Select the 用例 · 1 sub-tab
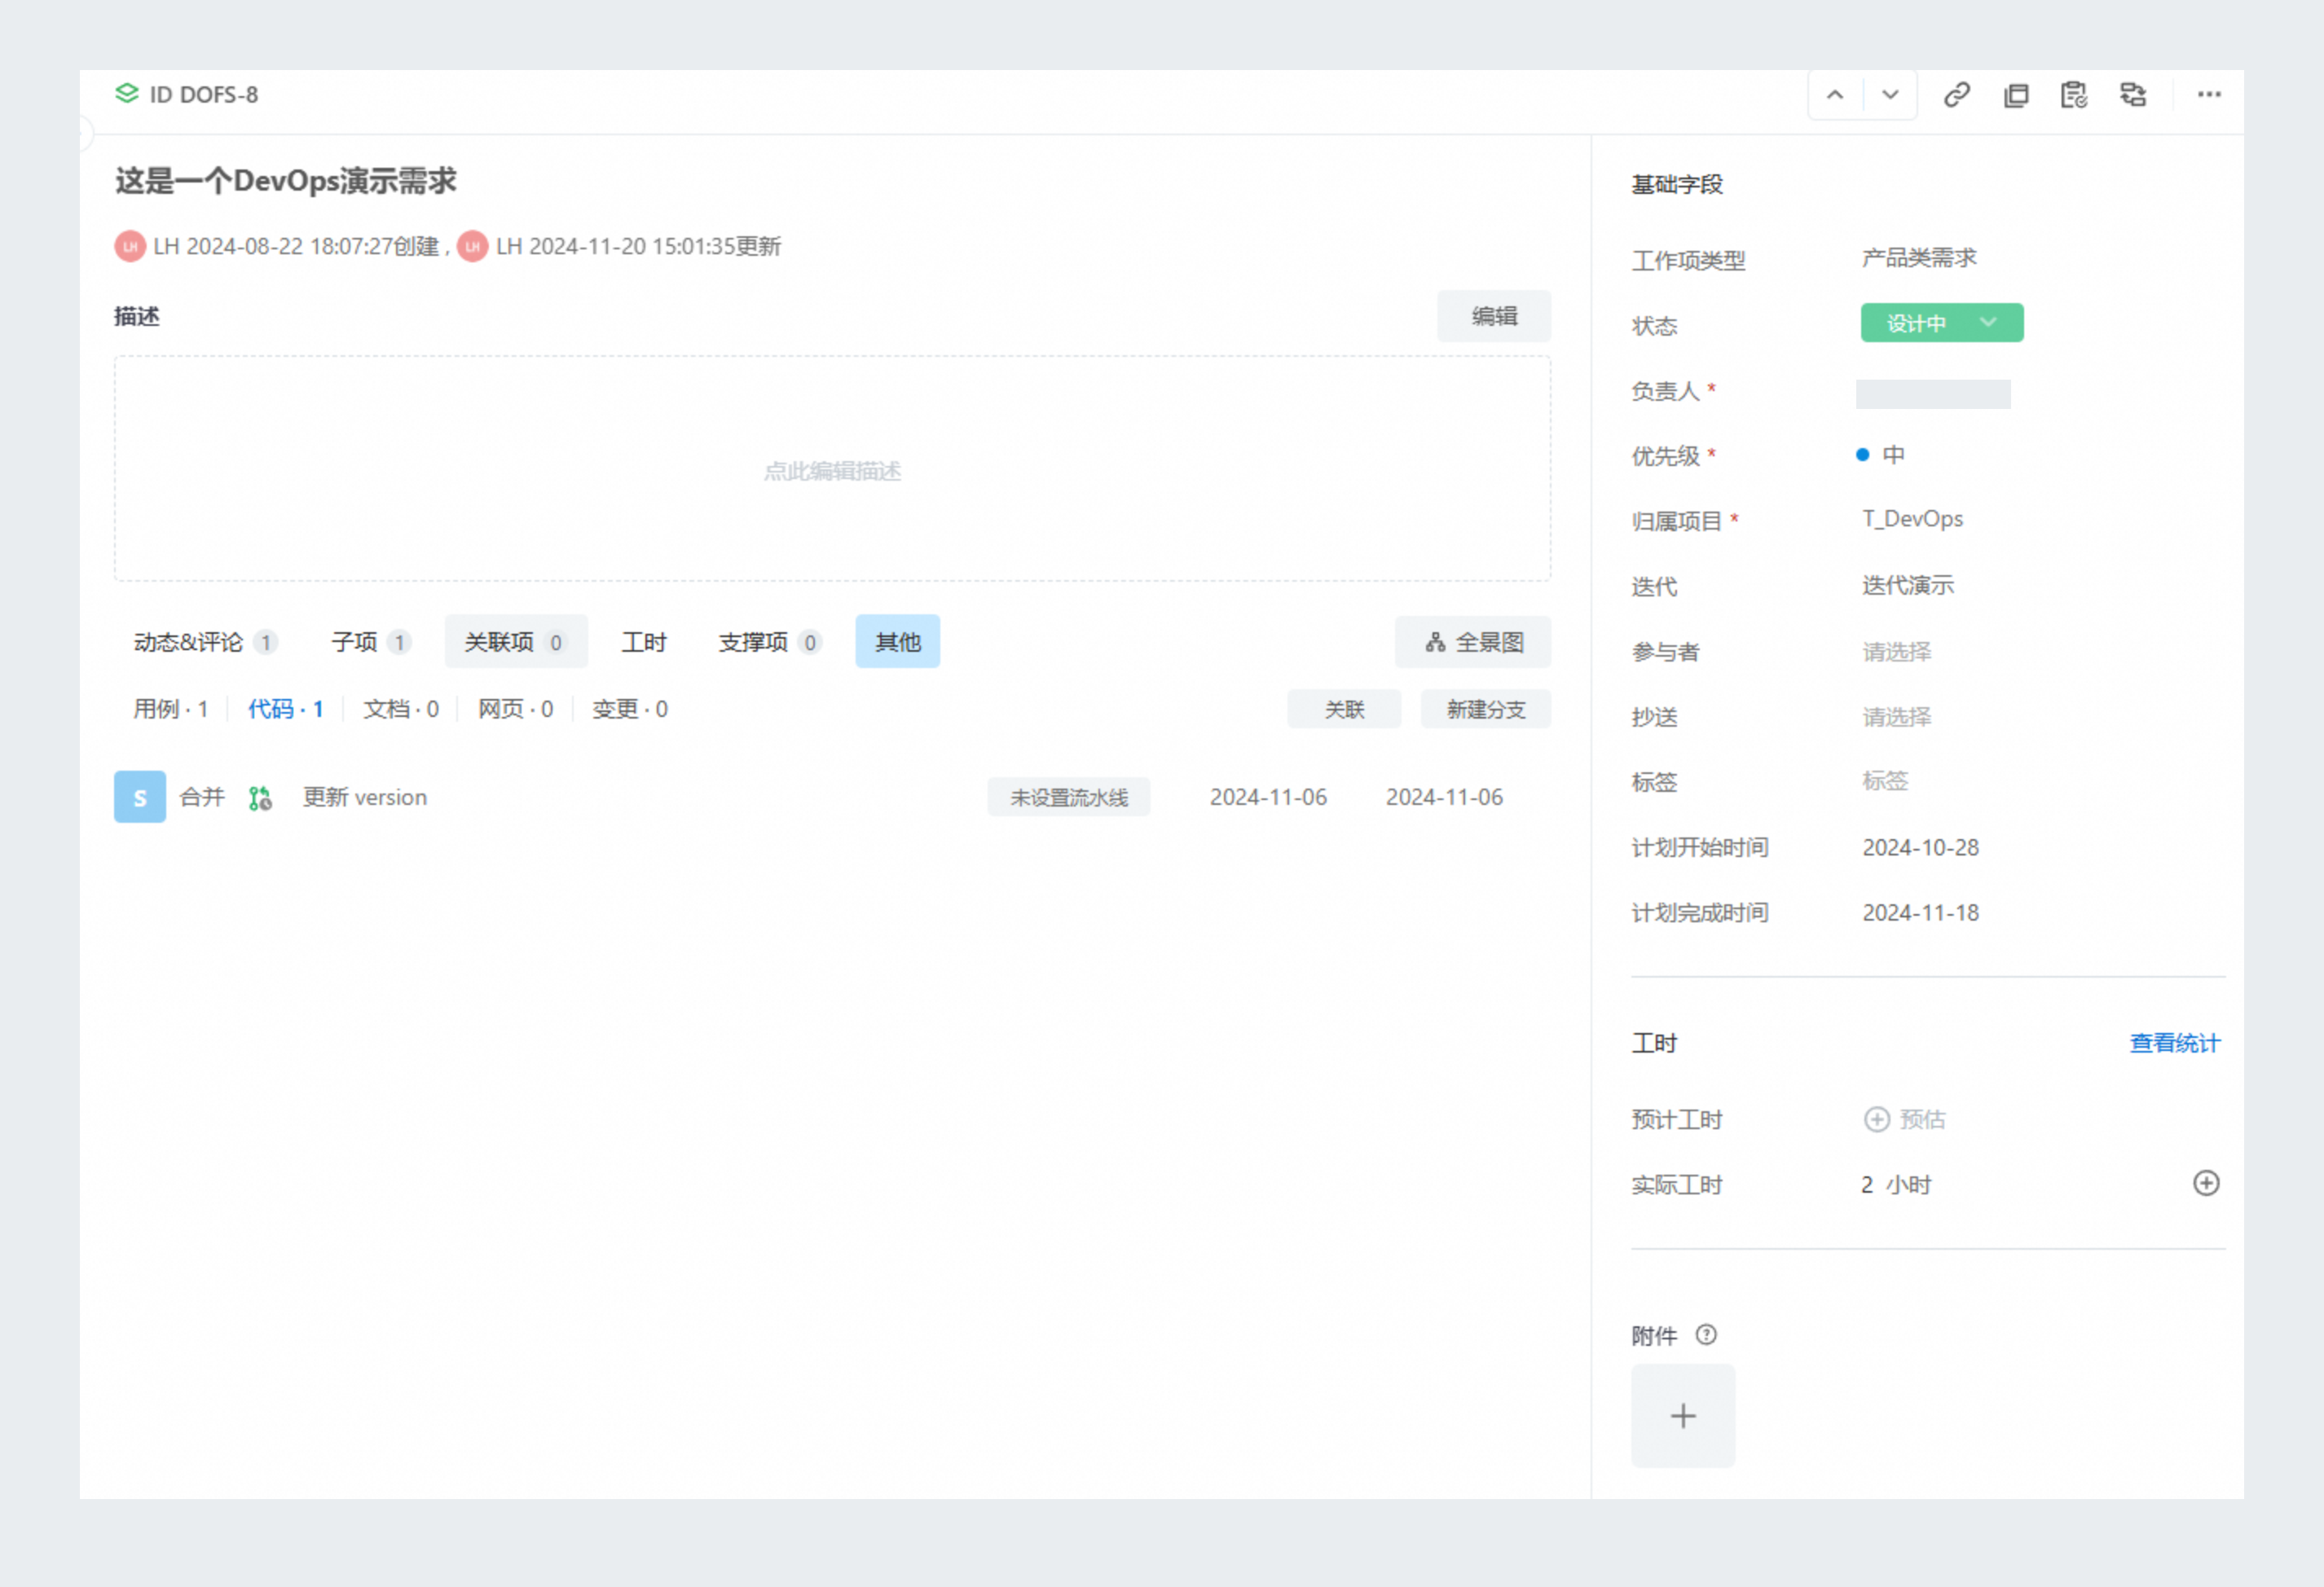2324x1587 pixels. [171, 709]
